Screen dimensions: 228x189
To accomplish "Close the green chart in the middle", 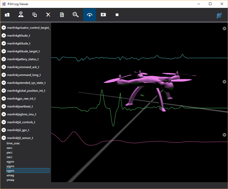I will [224, 82].
